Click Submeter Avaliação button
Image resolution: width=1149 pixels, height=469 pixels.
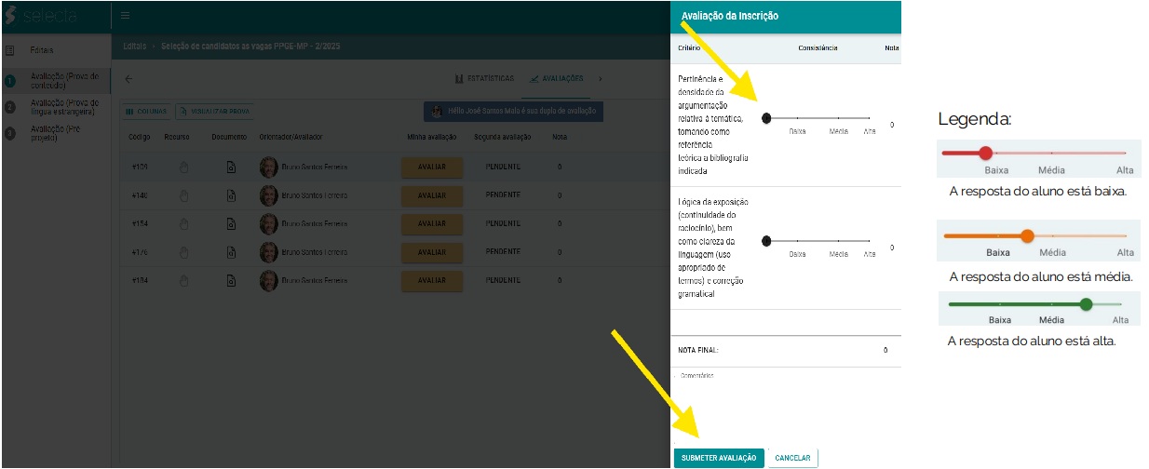[x=719, y=458]
